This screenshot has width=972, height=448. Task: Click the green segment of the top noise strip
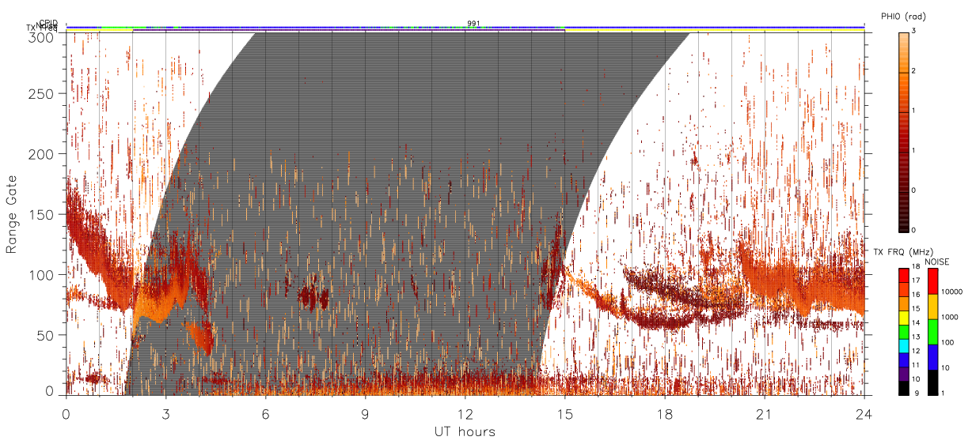[124, 27]
